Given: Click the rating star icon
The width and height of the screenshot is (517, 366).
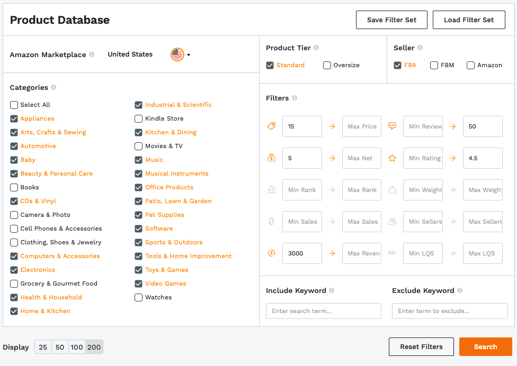Looking at the screenshot, I should [392, 158].
